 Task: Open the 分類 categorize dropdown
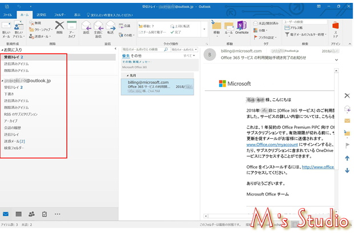point(260,30)
